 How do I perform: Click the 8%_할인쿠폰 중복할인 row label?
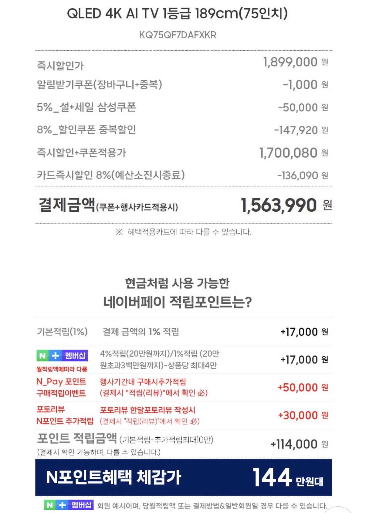click(x=86, y=130)
